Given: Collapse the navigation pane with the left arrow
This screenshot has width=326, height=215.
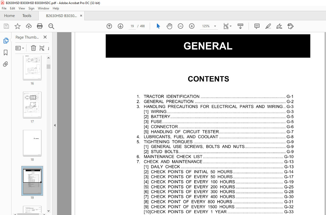Looking at the screenshot, I should pyautogui.click(x=55, y=125).
